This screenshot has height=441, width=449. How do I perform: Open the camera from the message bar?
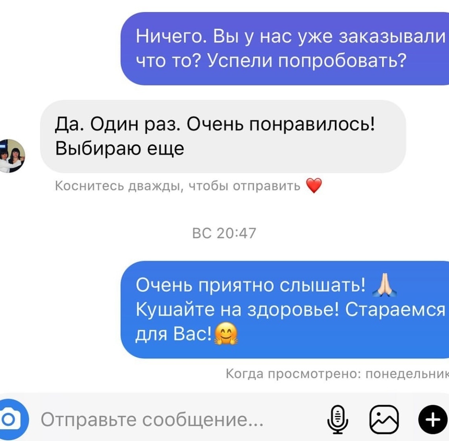point(11,419)
